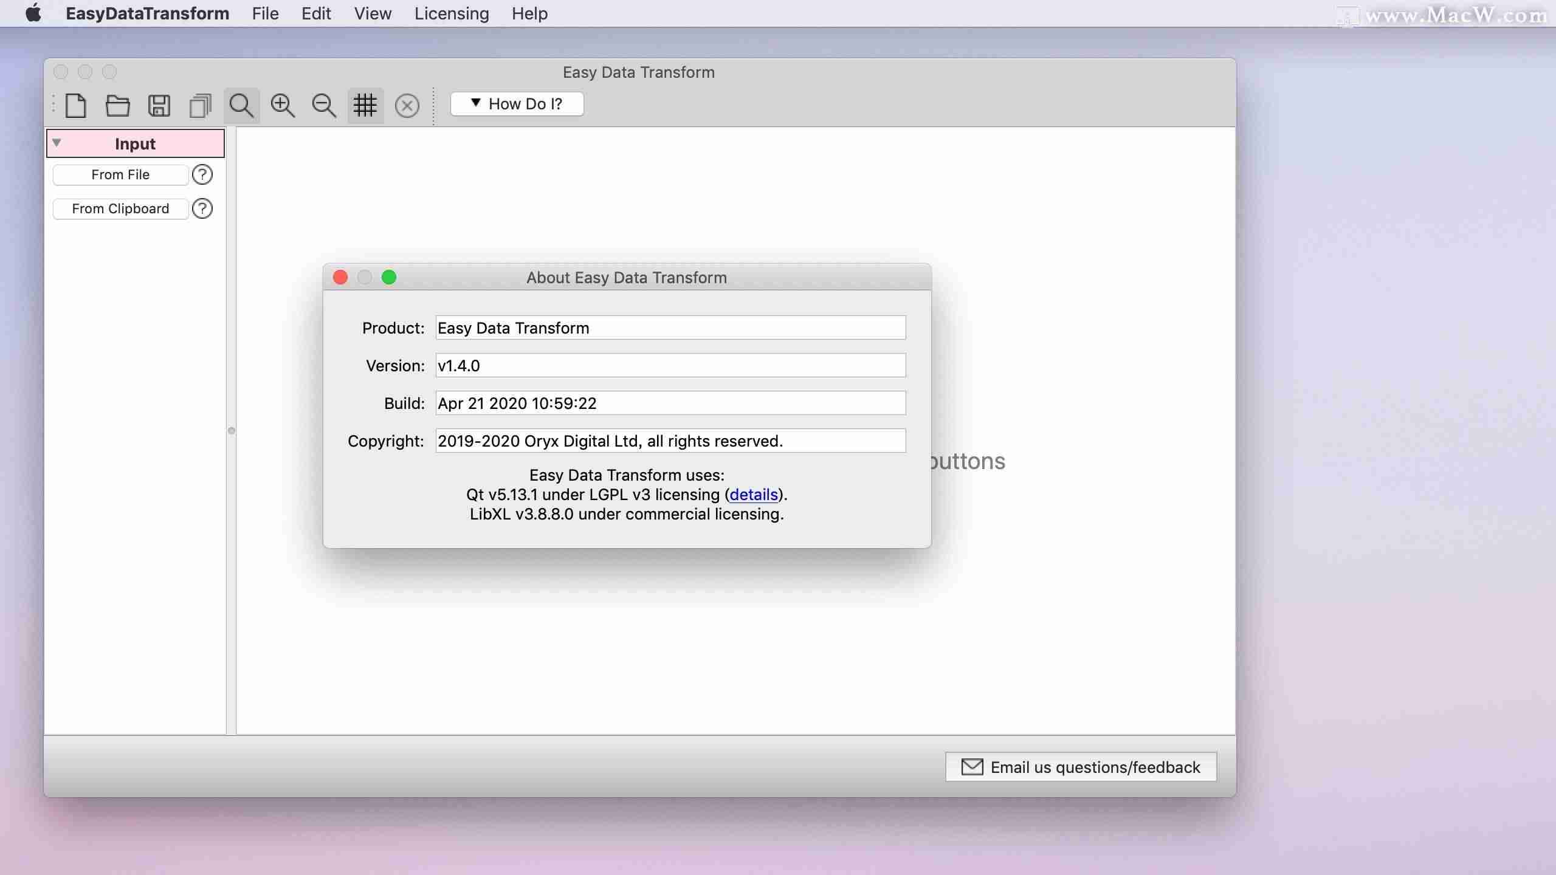The height and width of the screenshot is (875, 1556).
Task: Follow the Qt licensing details link
Action: (754, 495)
